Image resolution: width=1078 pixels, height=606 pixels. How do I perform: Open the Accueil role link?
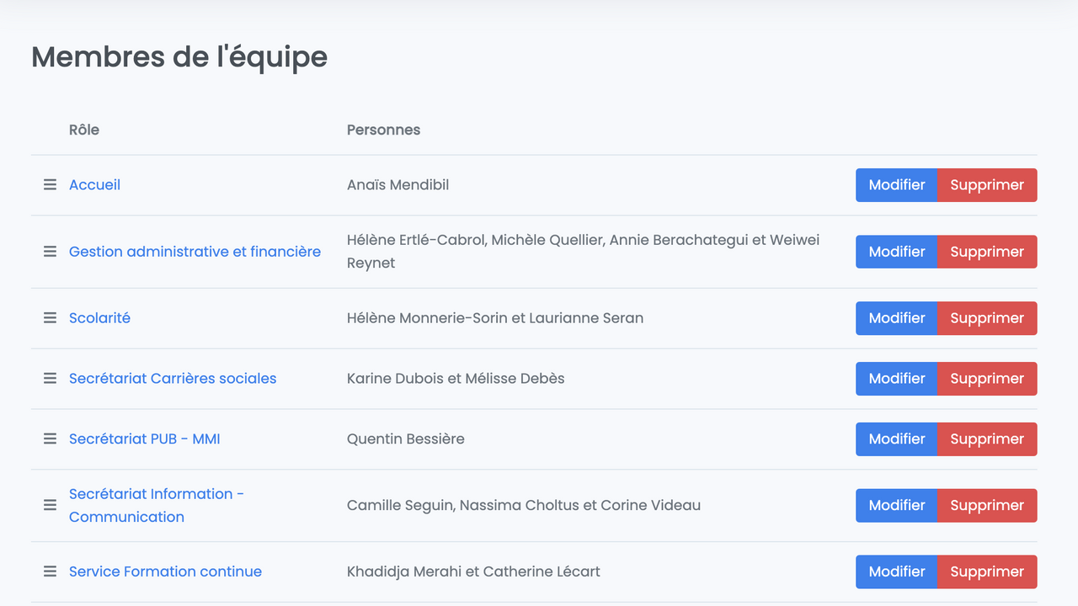click(94, 185)
